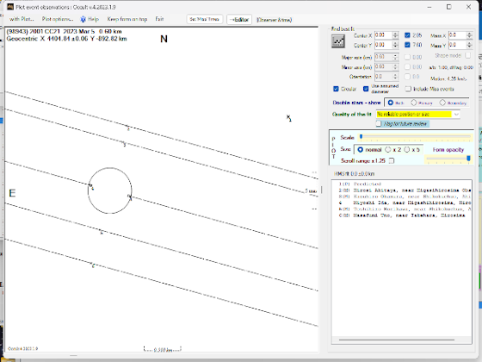The image size is (482, 362).
Task: Increase Miss X value with spinner arrow
Action: 469,34
